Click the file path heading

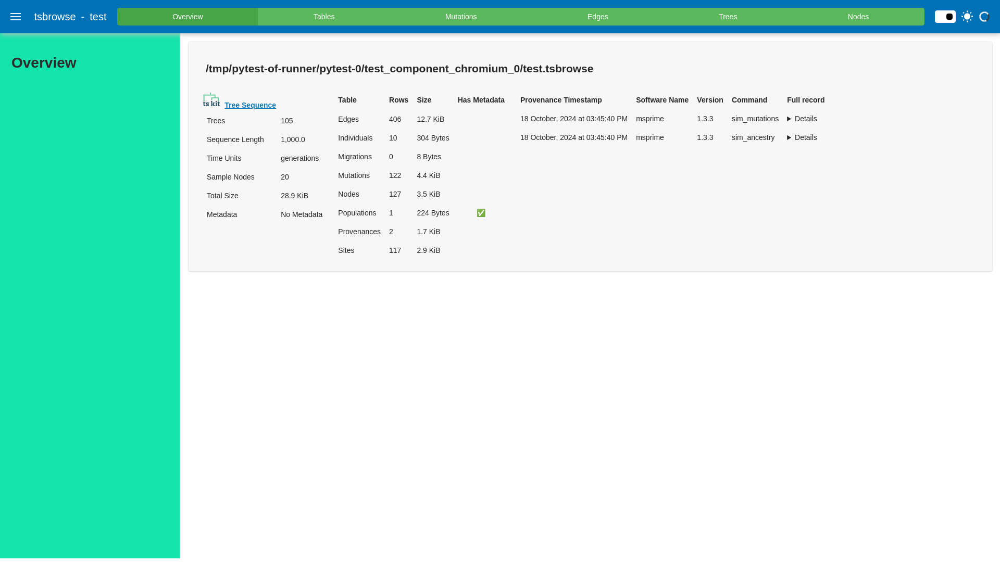399,69
